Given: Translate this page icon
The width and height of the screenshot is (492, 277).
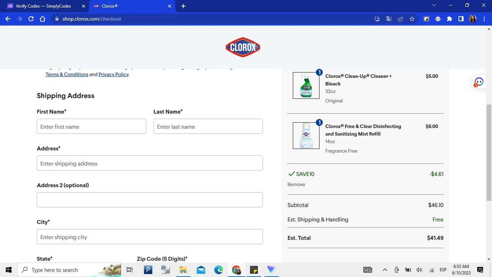Looking at the screenshot, I should click(389, 19).
